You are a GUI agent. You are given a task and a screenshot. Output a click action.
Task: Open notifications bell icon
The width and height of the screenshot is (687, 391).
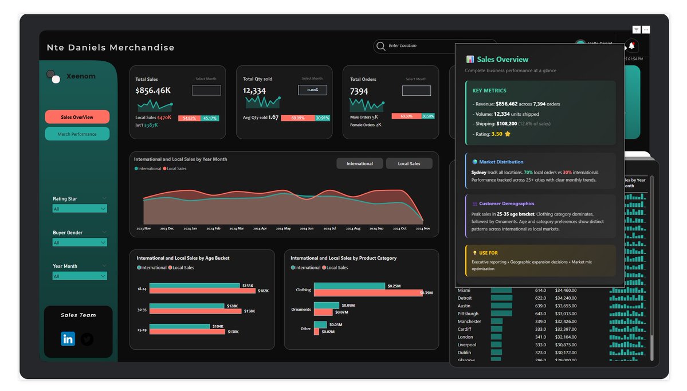point(632,46)
